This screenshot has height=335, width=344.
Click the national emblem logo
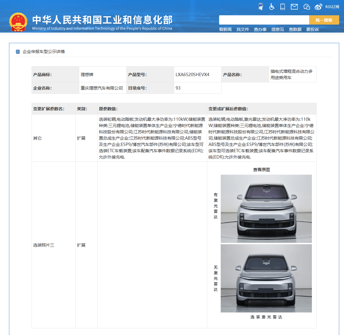tap(18, 22)
